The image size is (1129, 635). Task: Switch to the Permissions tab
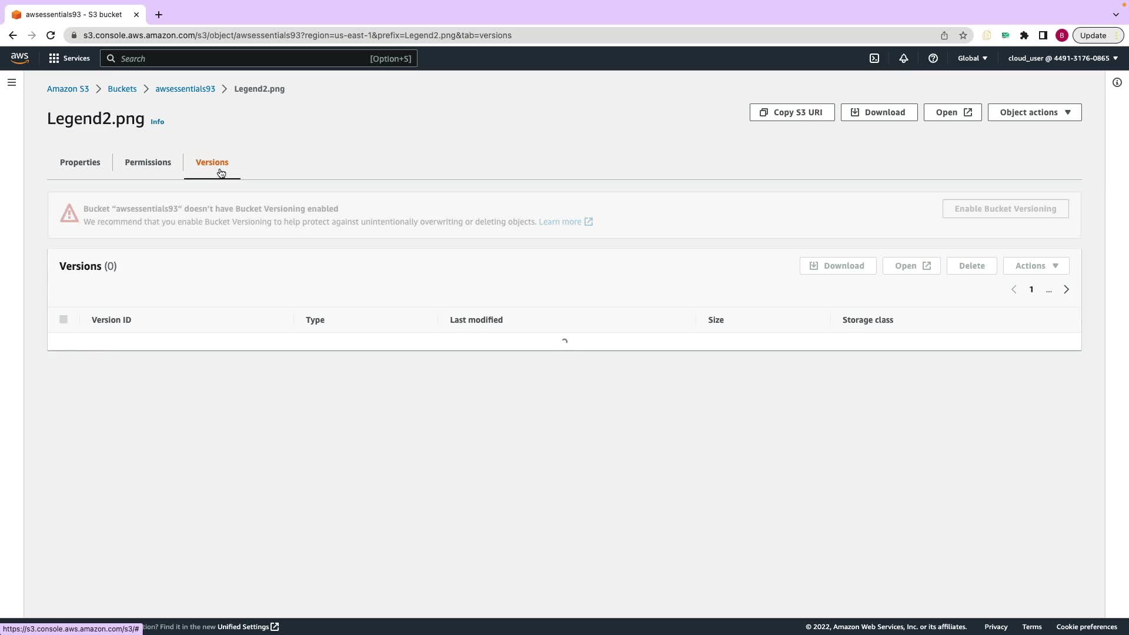(x=148, y=162)
